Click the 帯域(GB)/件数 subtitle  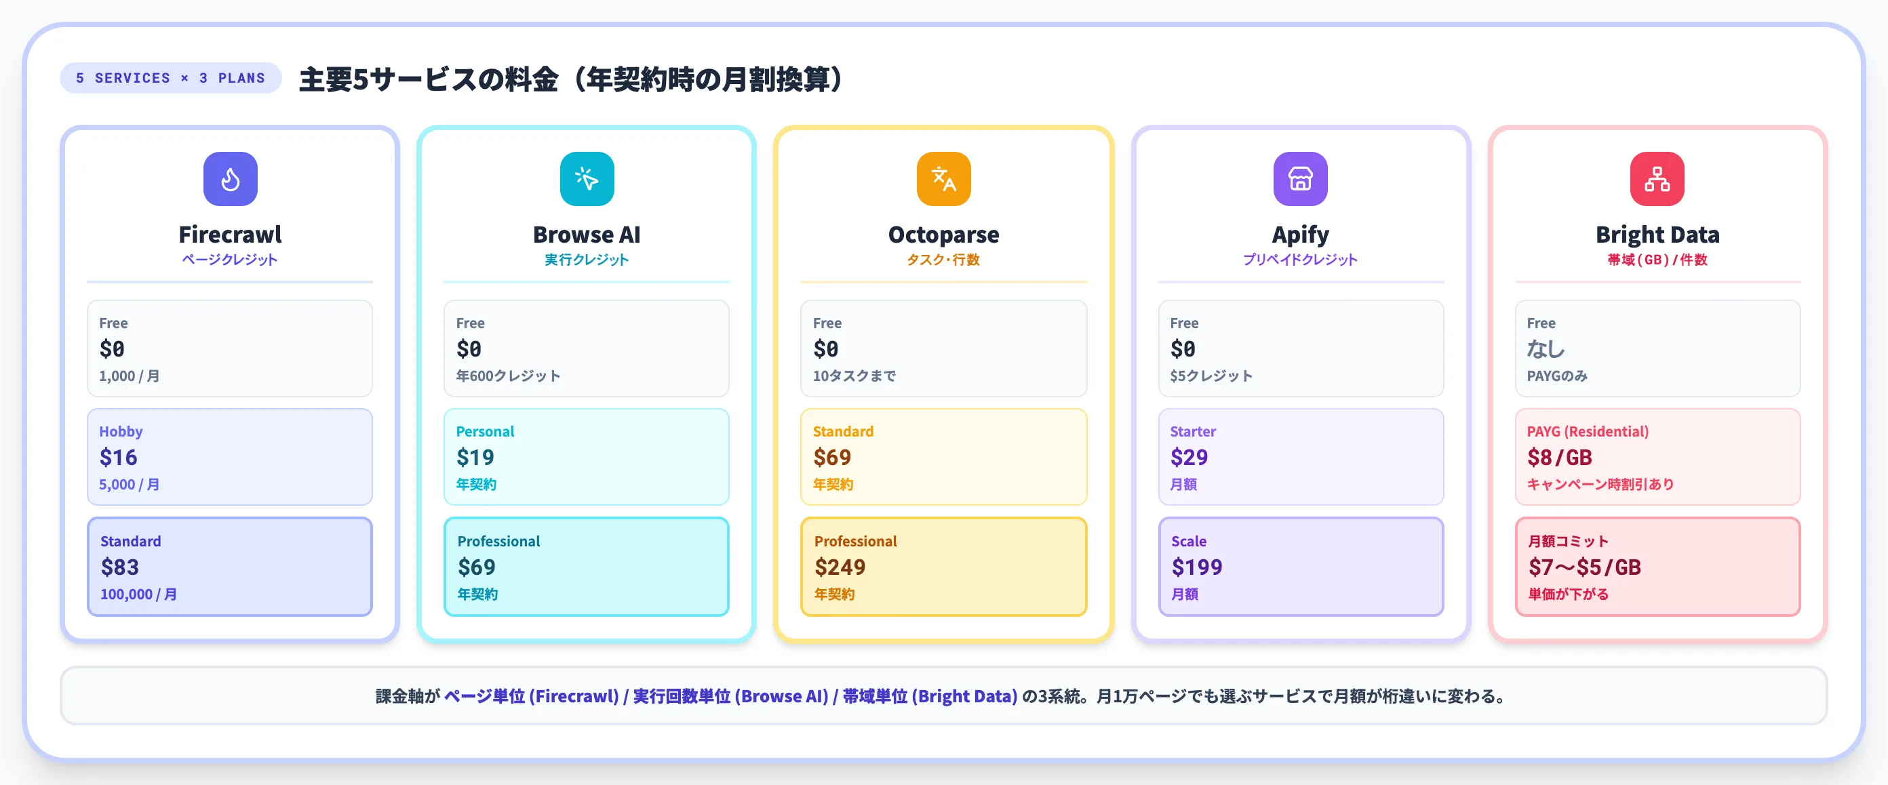1657,260
